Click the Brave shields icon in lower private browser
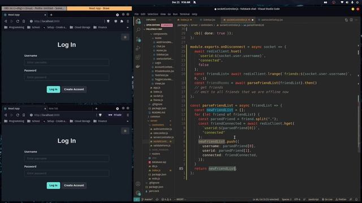Image resolution: width=362 pixels, height=203 pixels. [100, 115]
